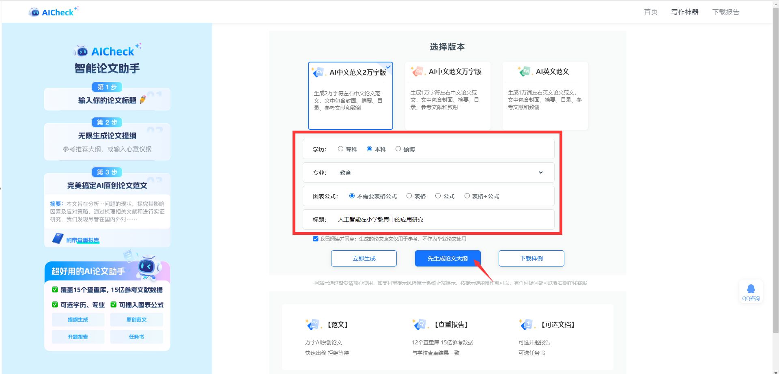Viewport: 779px width, 374px height.
Task: Click the CN icon on 万字版 card
Action: tap(417, 71)
